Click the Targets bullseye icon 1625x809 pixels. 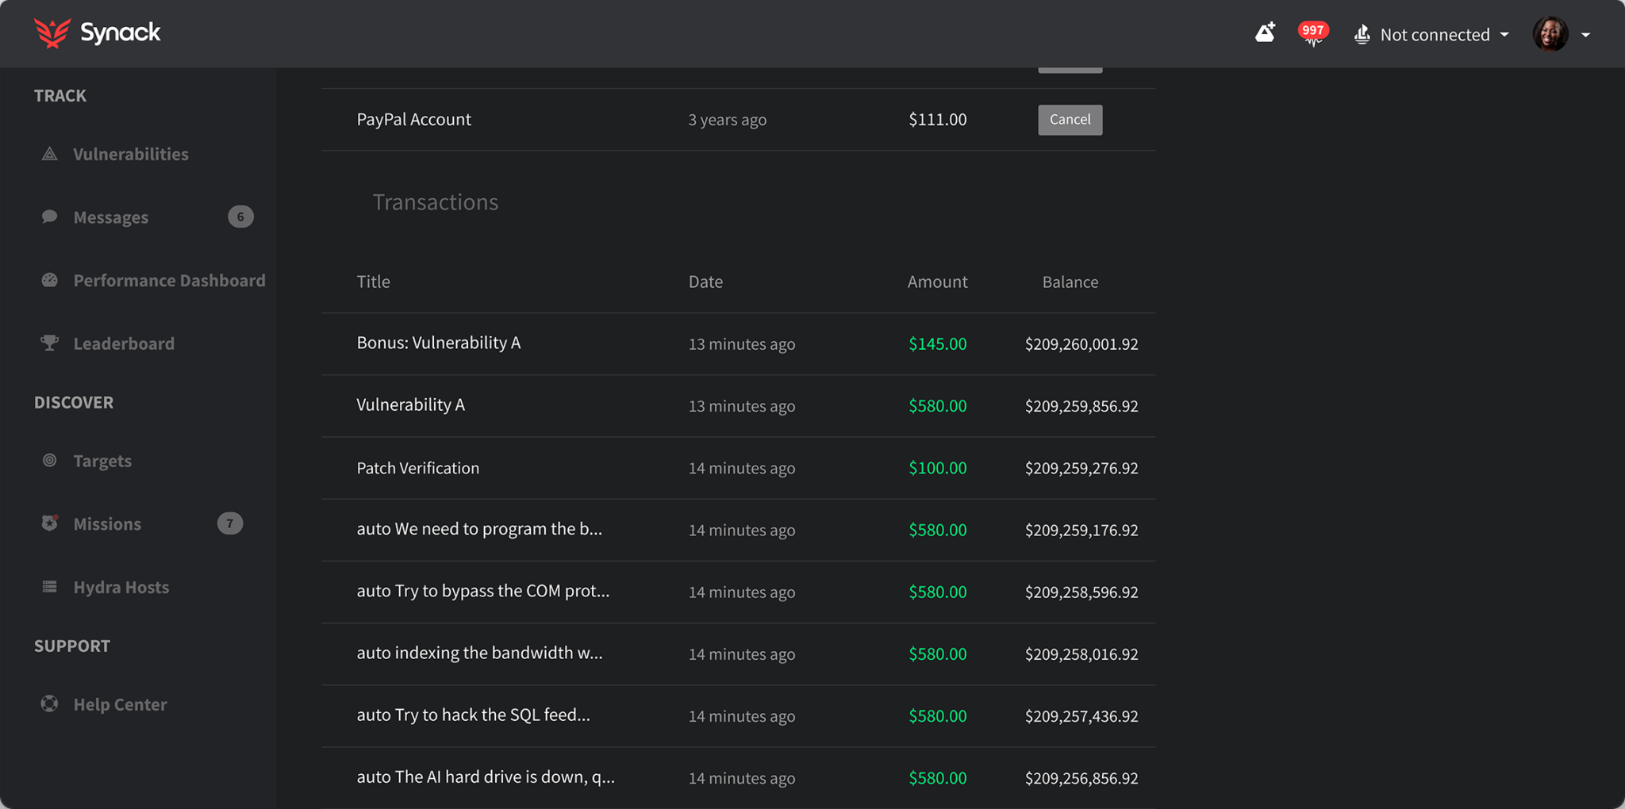click(x=49, y=460)
